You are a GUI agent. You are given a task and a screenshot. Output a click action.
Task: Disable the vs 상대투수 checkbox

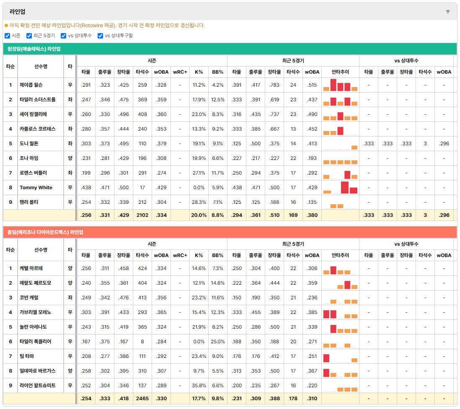pos(63,36)
